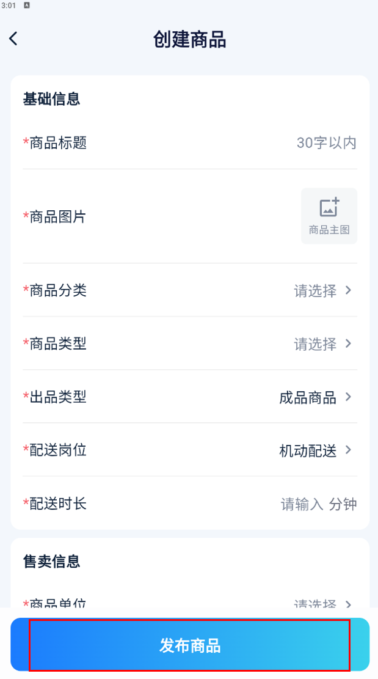Click the chevron next to 商品类型
Screen dimensions: 378x679
point(349,343)
